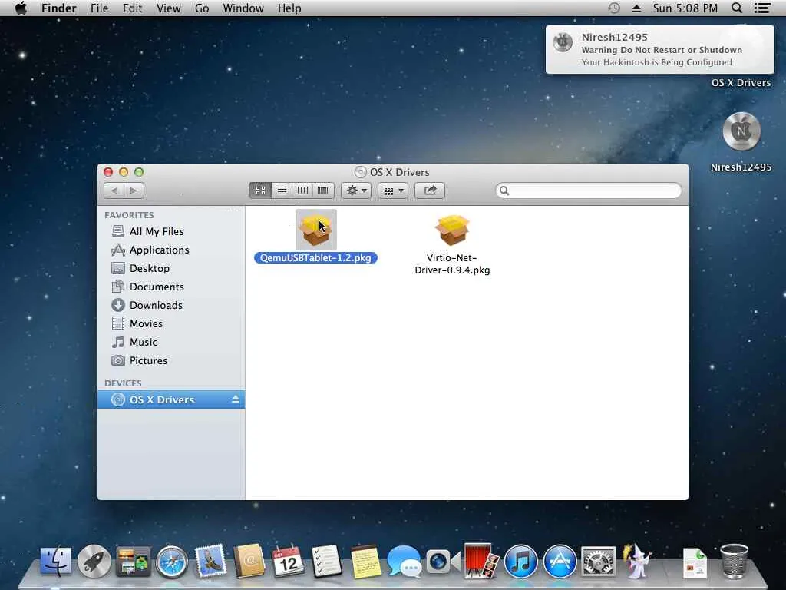Open iTunes music note icon
The image size is (786, 590).
click(520, 562)
